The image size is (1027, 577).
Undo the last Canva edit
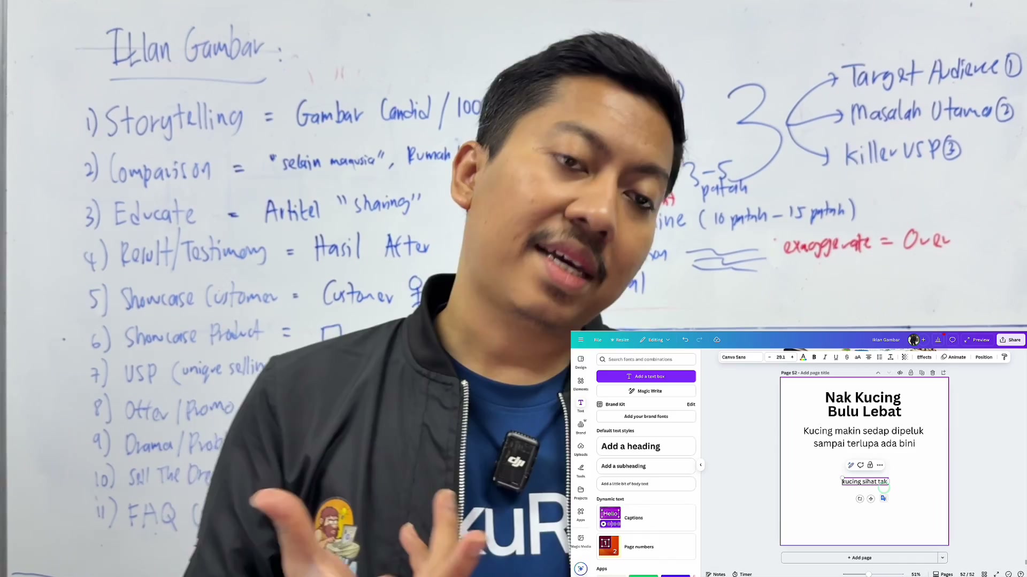coord(685,340)
